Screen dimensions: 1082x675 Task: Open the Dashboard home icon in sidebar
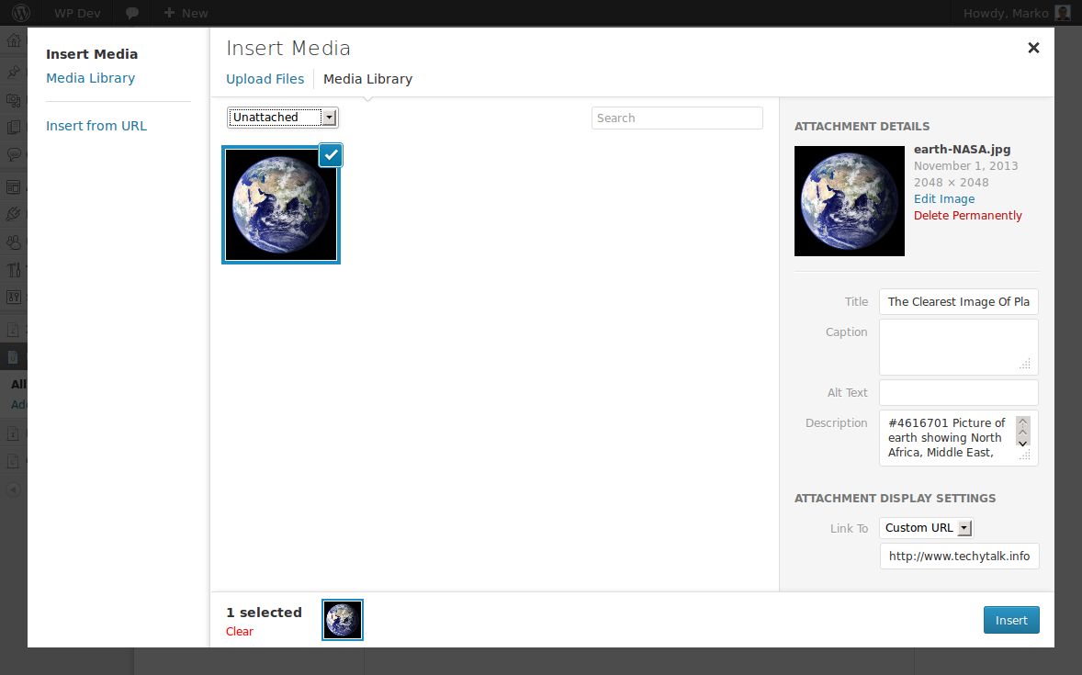(x=13, y=40)
